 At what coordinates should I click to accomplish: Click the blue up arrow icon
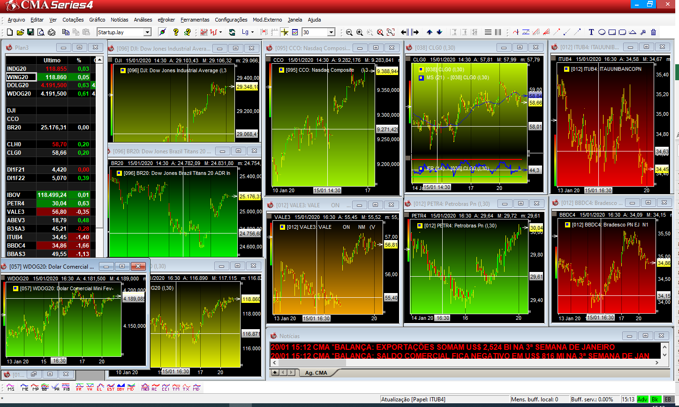(x=430, y=32)
